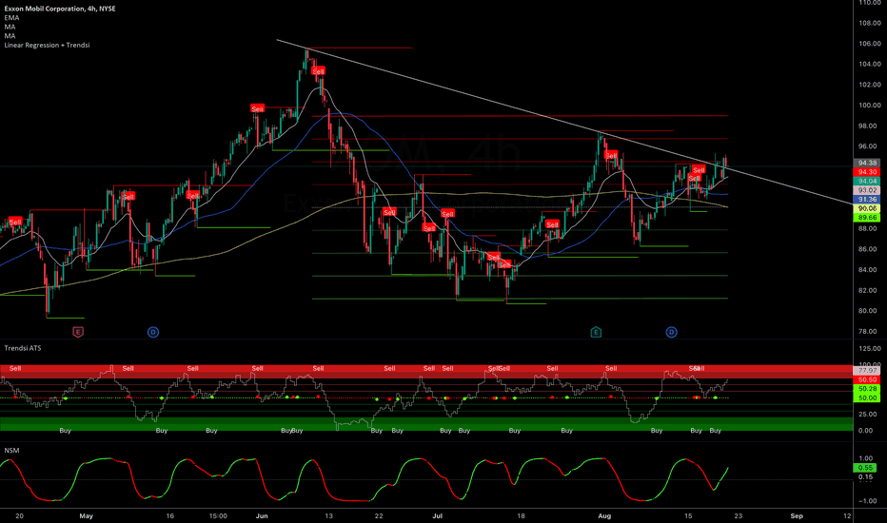Viewport: 887px width, 523px height.
Task: Select the EMA indicator label
Action: click(11, 17)
